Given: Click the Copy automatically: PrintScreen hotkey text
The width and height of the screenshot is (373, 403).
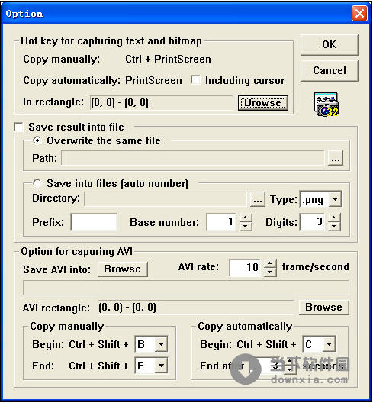Looking at the screenshot, I should pos(102,81).
